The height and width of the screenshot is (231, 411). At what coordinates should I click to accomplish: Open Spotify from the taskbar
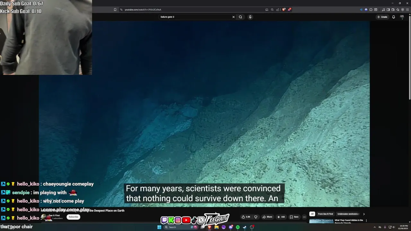pyautogui.click(x=238, y=227)
